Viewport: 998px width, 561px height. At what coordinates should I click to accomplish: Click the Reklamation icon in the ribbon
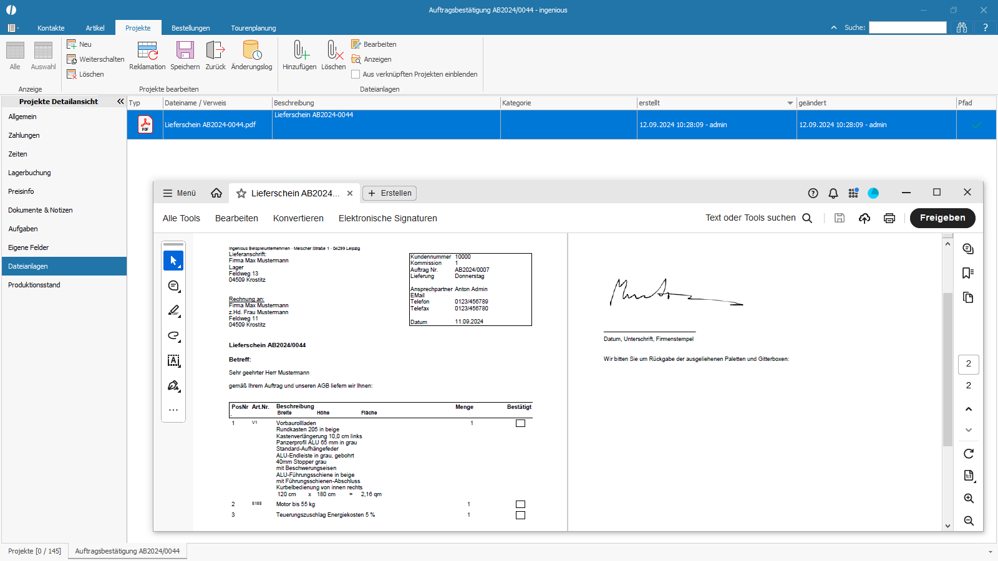(147, 50)
